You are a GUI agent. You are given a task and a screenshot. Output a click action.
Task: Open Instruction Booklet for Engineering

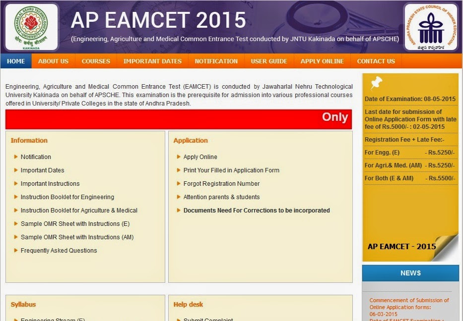click(67, 197)
